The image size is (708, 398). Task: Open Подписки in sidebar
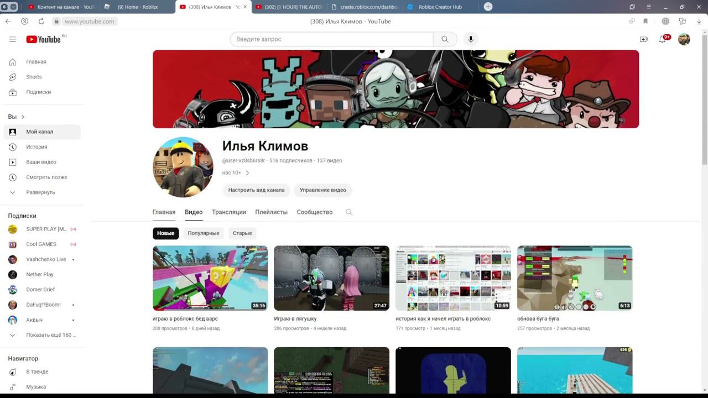point(42,92)
